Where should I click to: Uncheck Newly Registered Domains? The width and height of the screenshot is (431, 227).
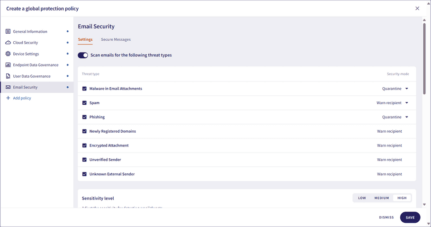[84, 131]
